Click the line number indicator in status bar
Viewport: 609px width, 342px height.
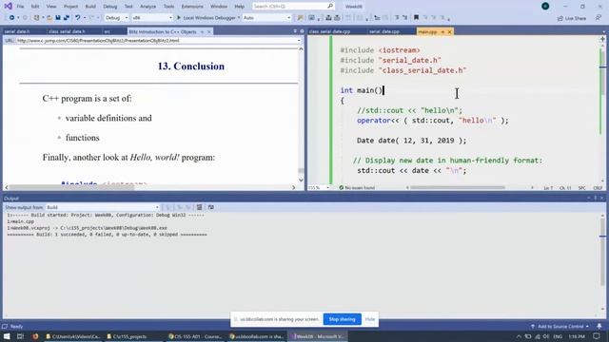point(548,188)
